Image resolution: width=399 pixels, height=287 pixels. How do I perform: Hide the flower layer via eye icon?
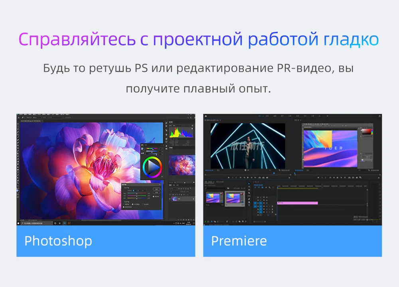[170, 199]
